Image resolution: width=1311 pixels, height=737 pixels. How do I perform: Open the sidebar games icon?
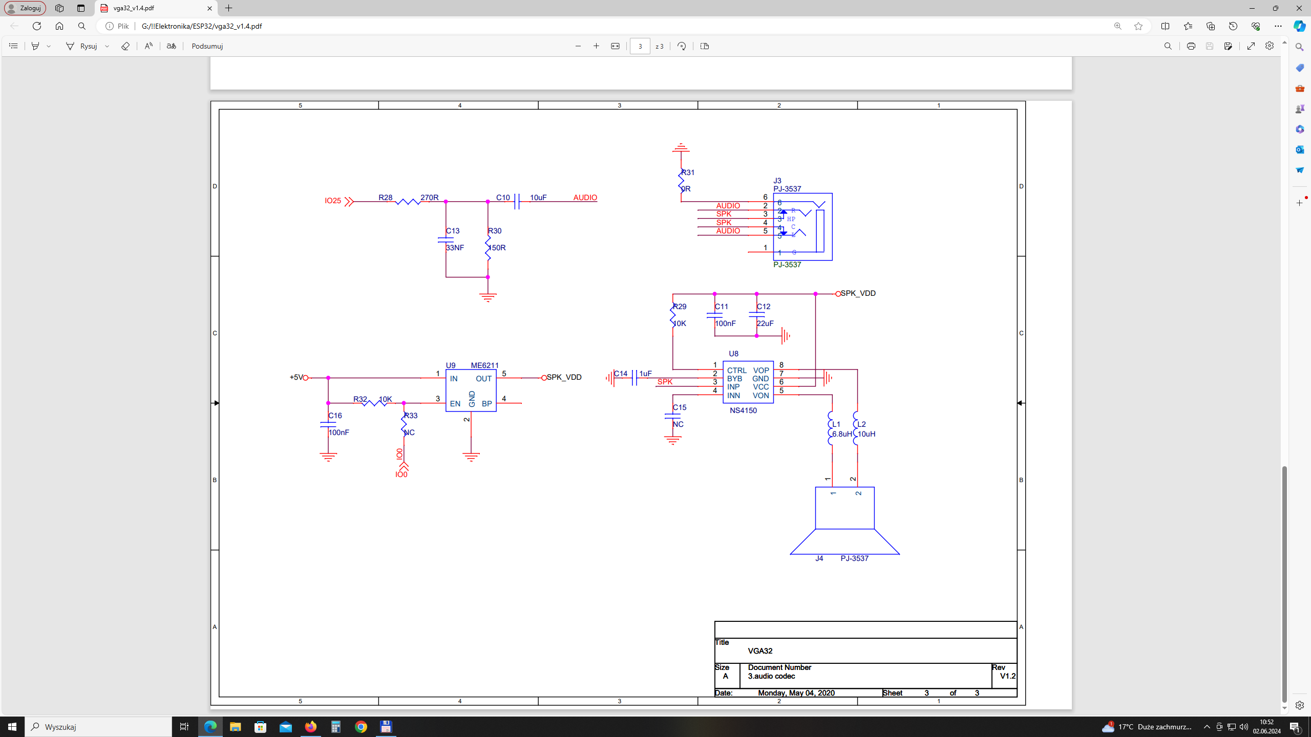(1300, 109)
